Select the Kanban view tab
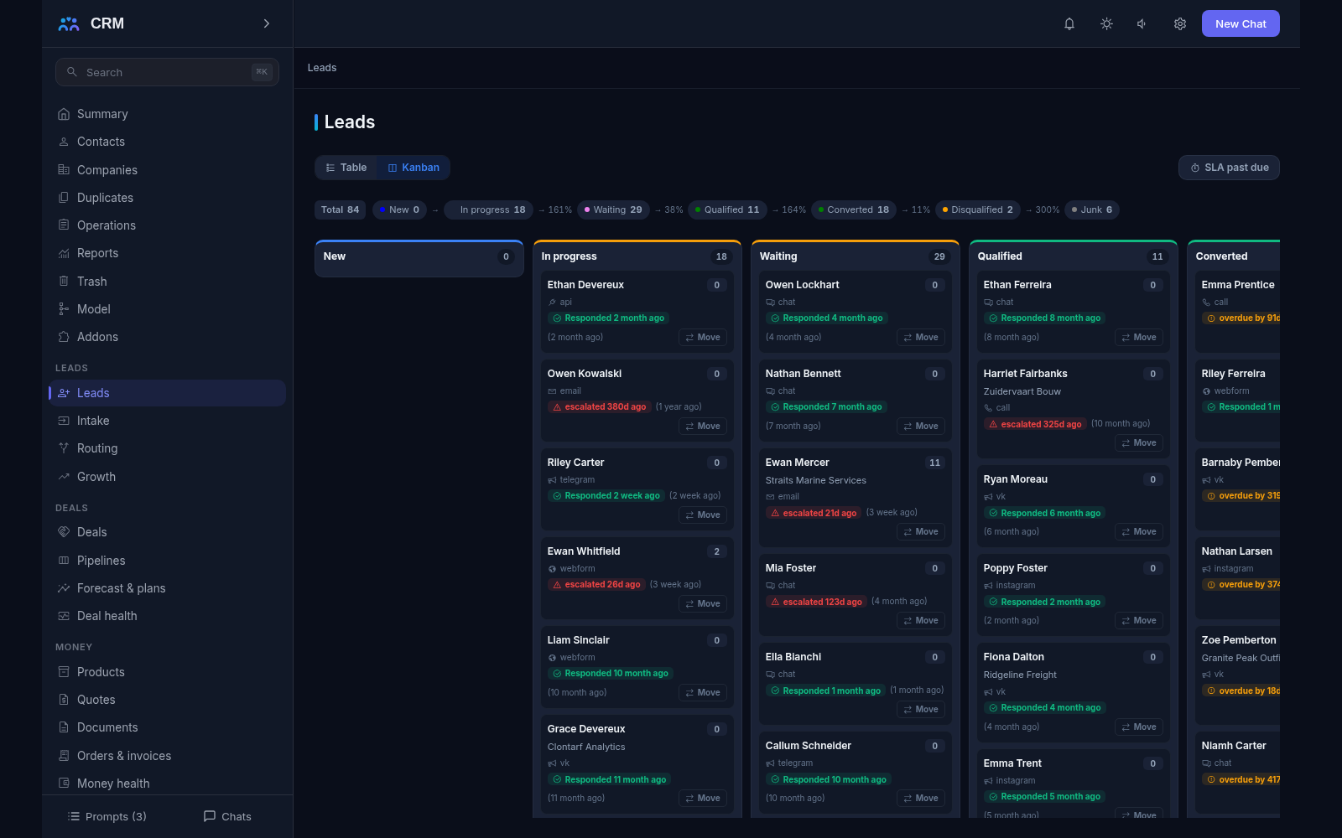The image size is (1342, 838). [414, 168]
